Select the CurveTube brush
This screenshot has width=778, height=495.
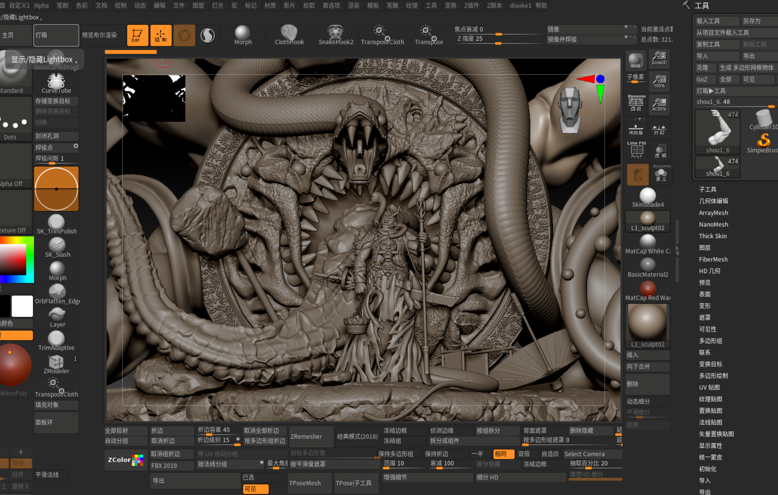click(56, 83)
